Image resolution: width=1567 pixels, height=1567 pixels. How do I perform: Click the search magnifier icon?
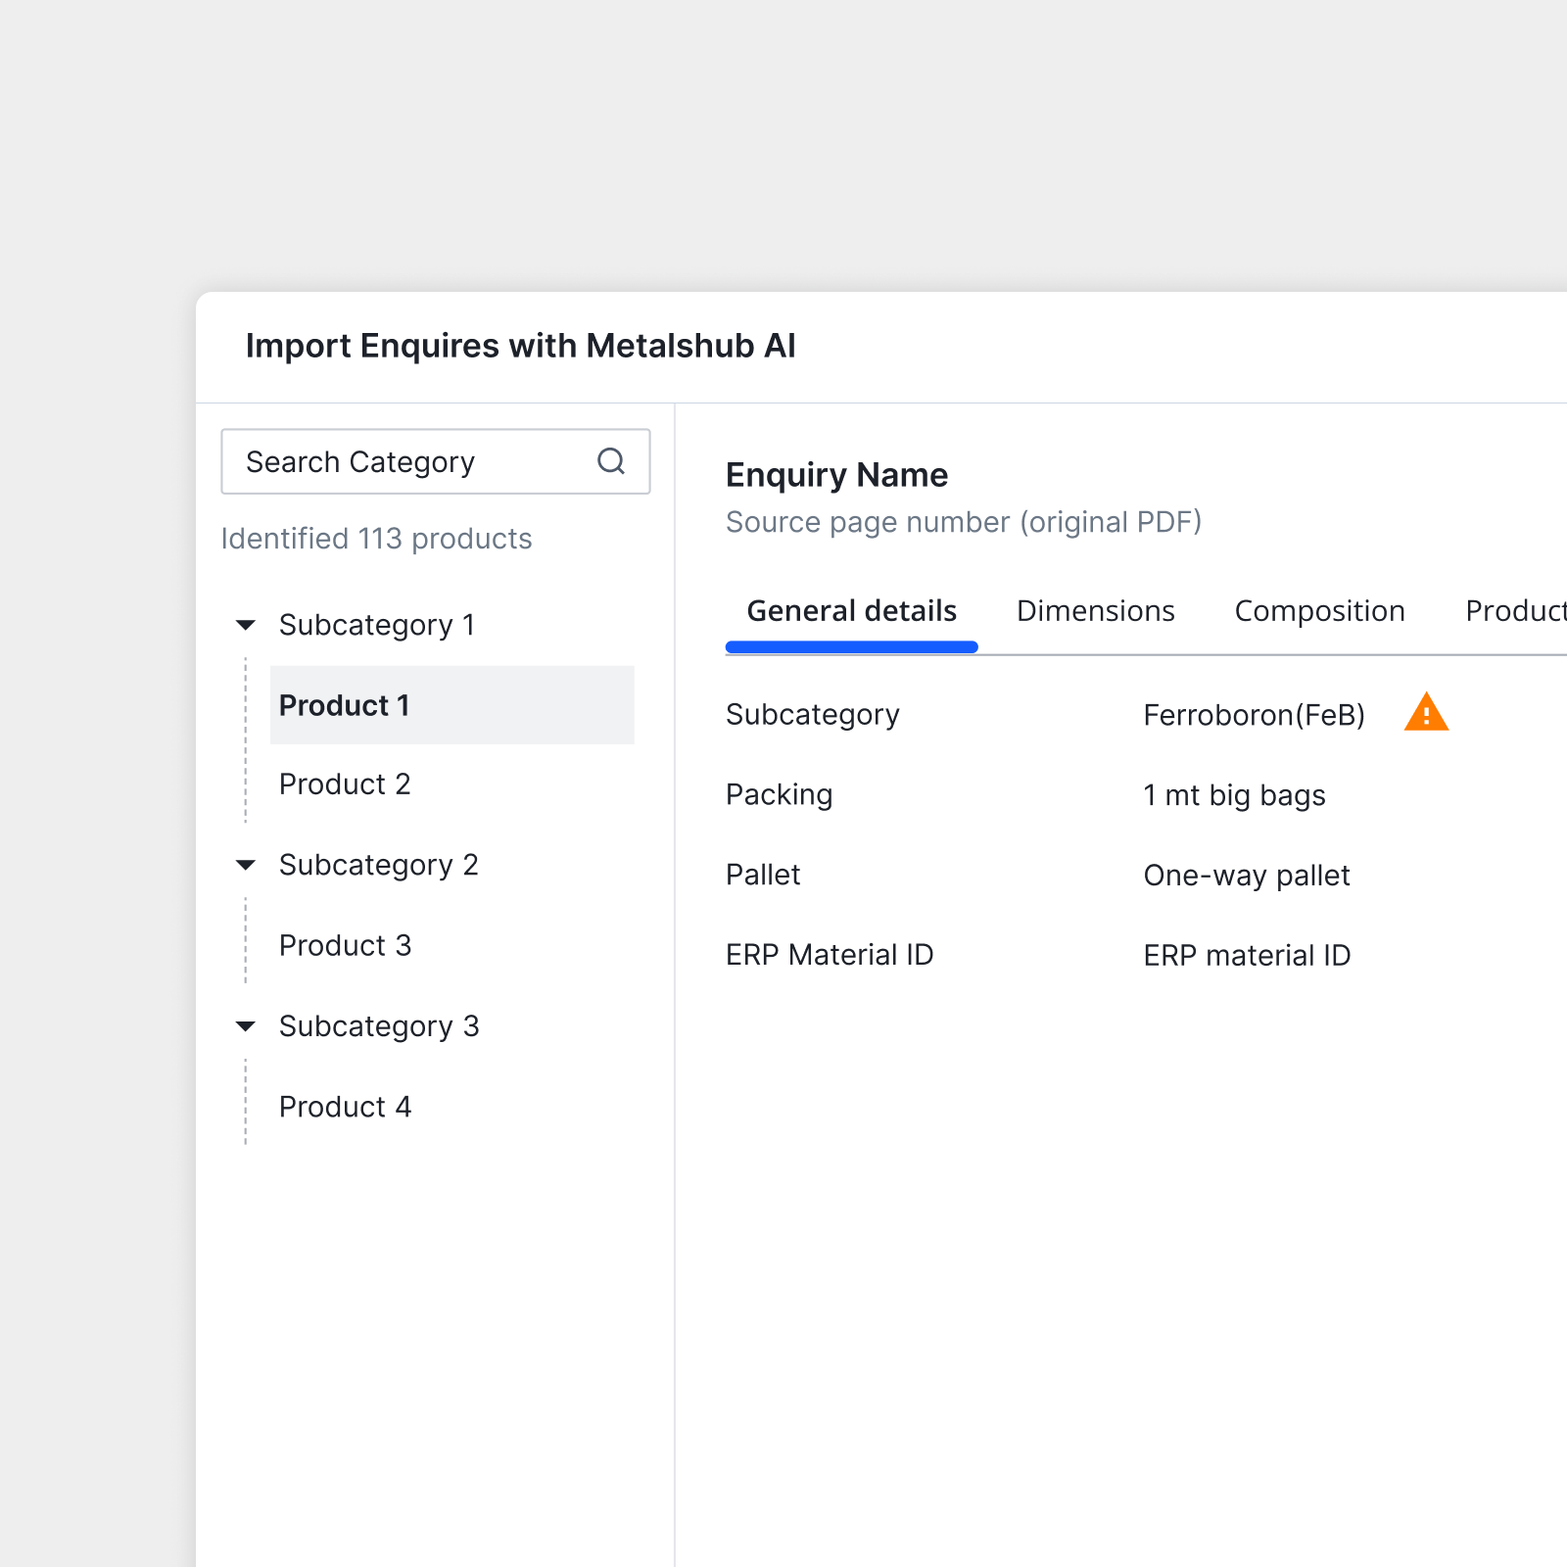click(x=611, y=461)
